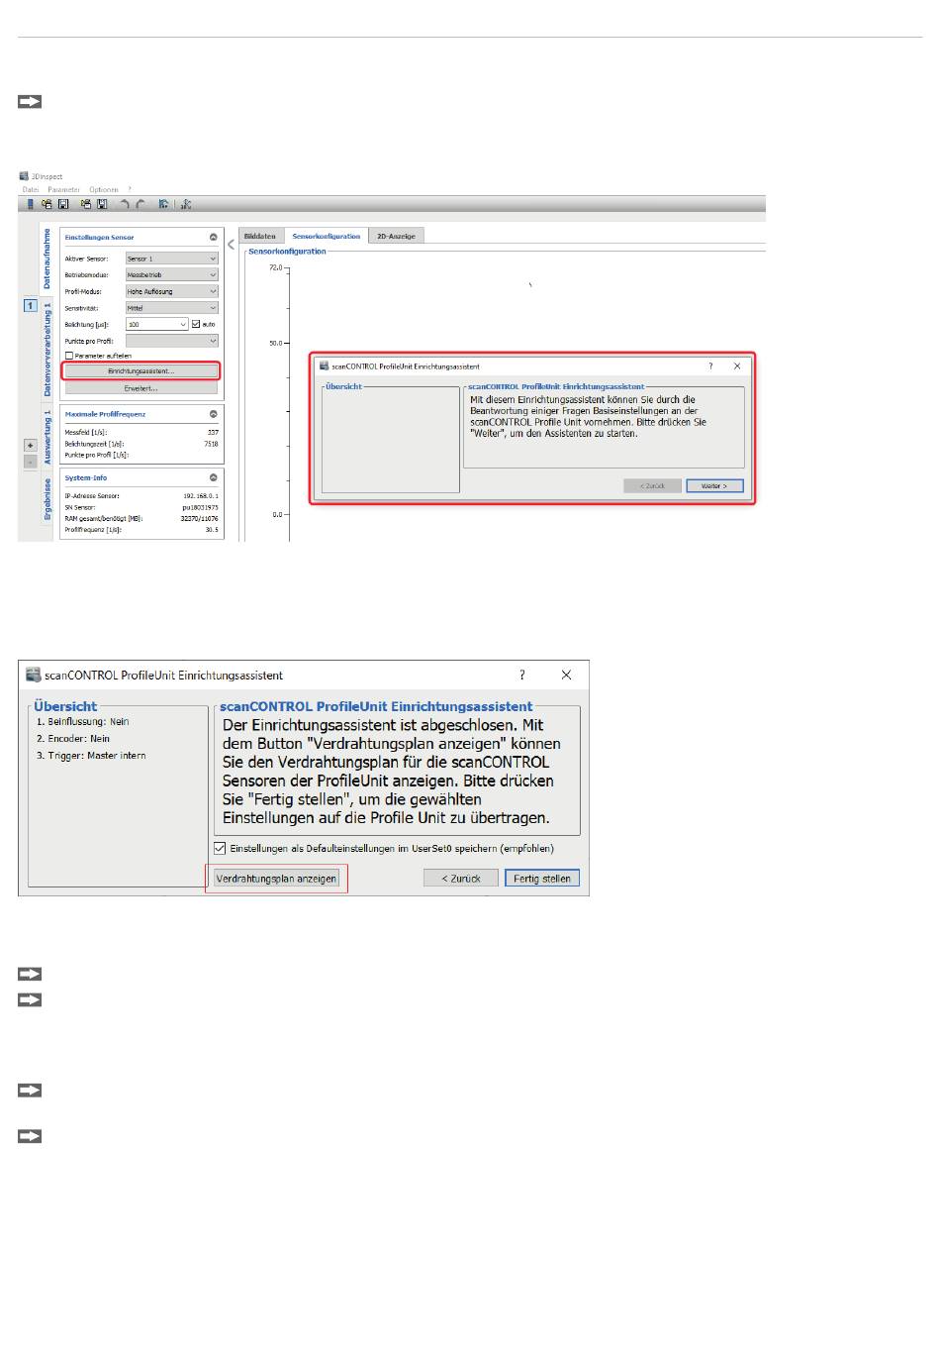Click the serial number pu18031973
This screenshot has height=1356, width=940.
pyautogui.click(x=201, y=507)
